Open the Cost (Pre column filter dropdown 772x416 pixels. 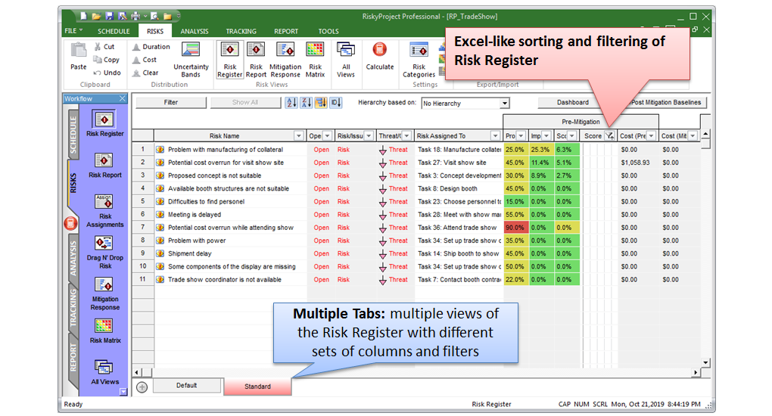click(x=652, y=136)
